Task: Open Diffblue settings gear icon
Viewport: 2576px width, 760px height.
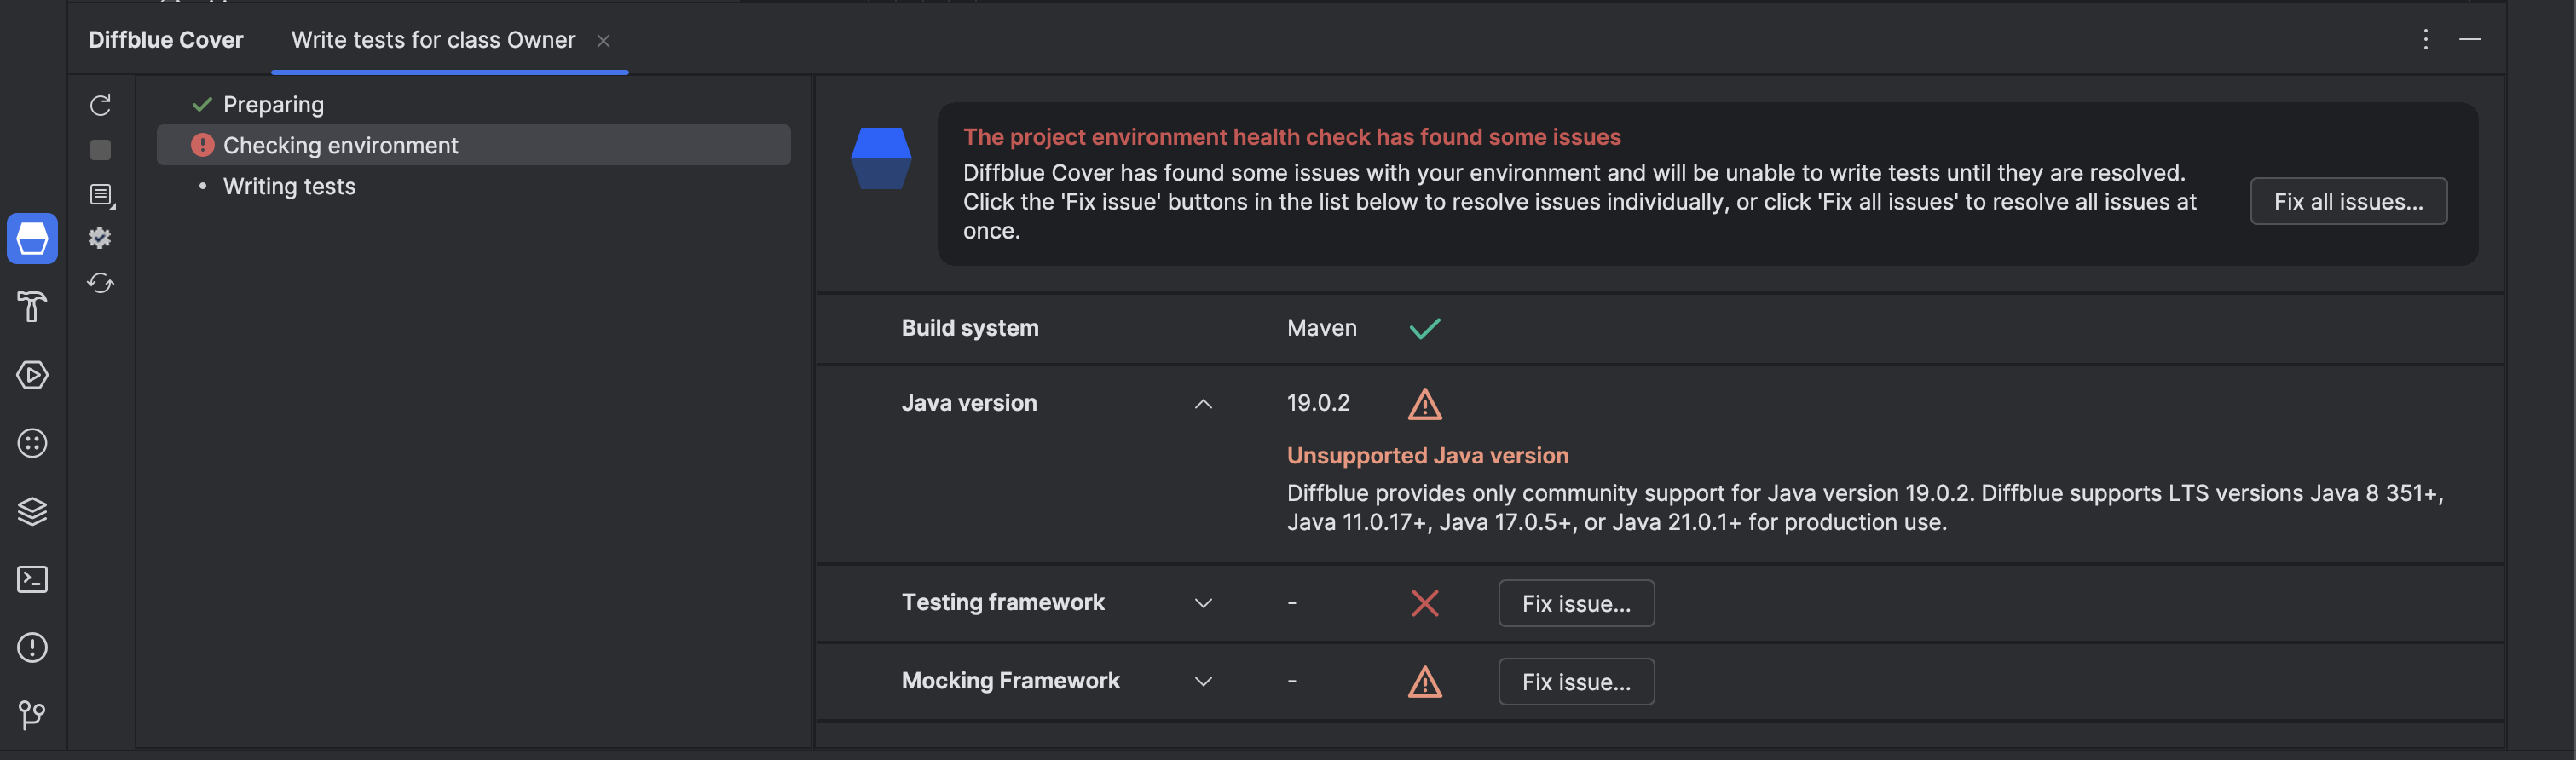Action: [100, 238]
